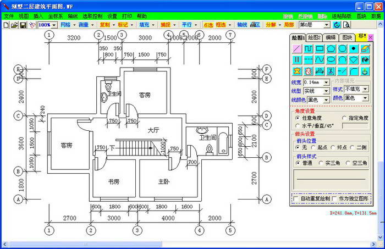Open the 线颜色 line color selector
Screen dimensions: 385x249
click(x=318, y=99)
